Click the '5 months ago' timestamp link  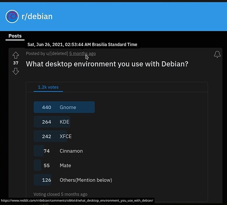(83, 53)
